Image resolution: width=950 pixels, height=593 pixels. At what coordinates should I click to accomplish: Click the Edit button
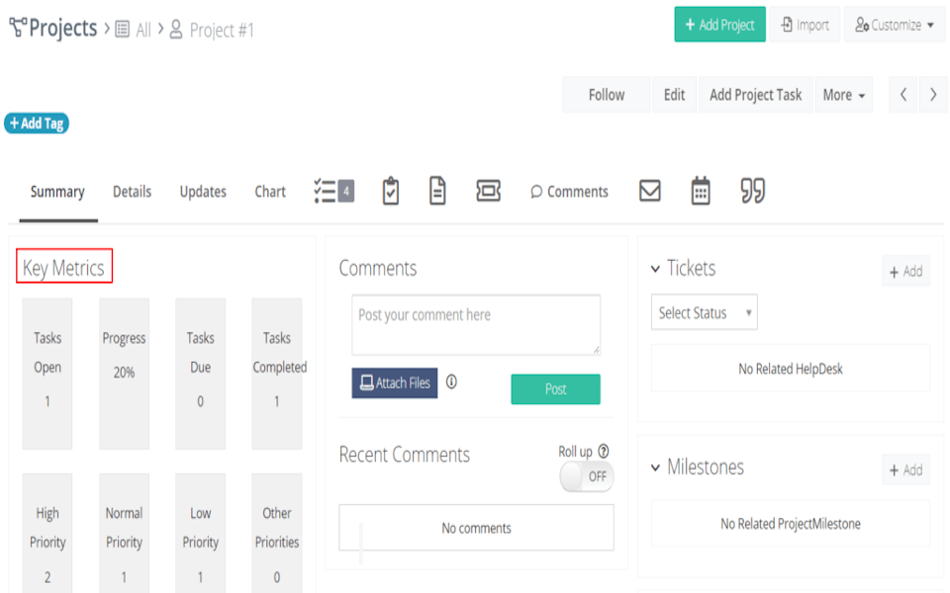674,95
